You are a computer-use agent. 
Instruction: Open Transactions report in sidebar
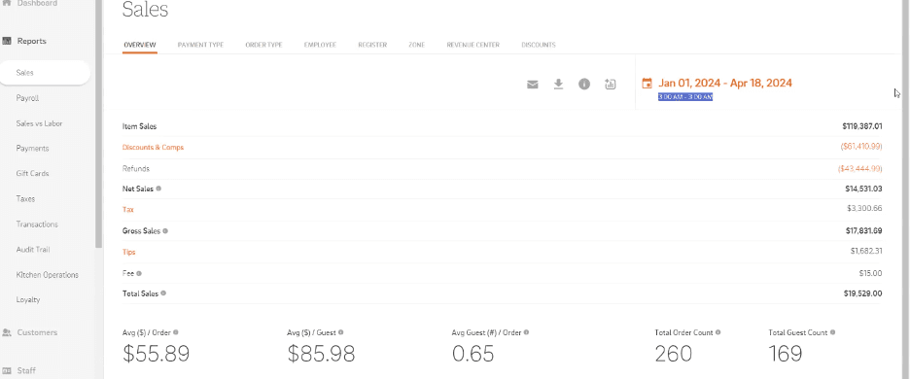pos(37,224)
